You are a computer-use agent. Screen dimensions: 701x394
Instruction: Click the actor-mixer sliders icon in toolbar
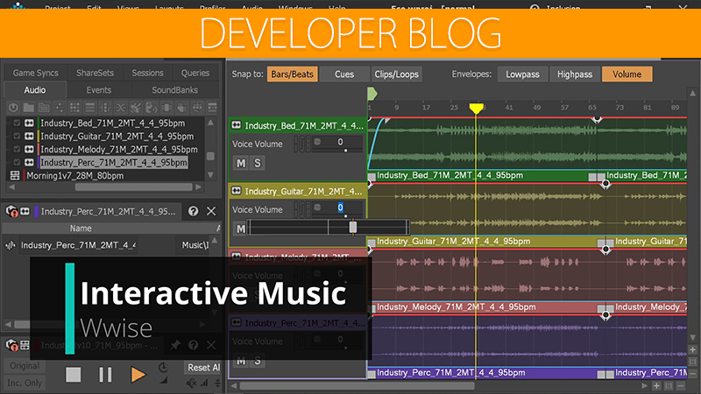pos(59,107)
